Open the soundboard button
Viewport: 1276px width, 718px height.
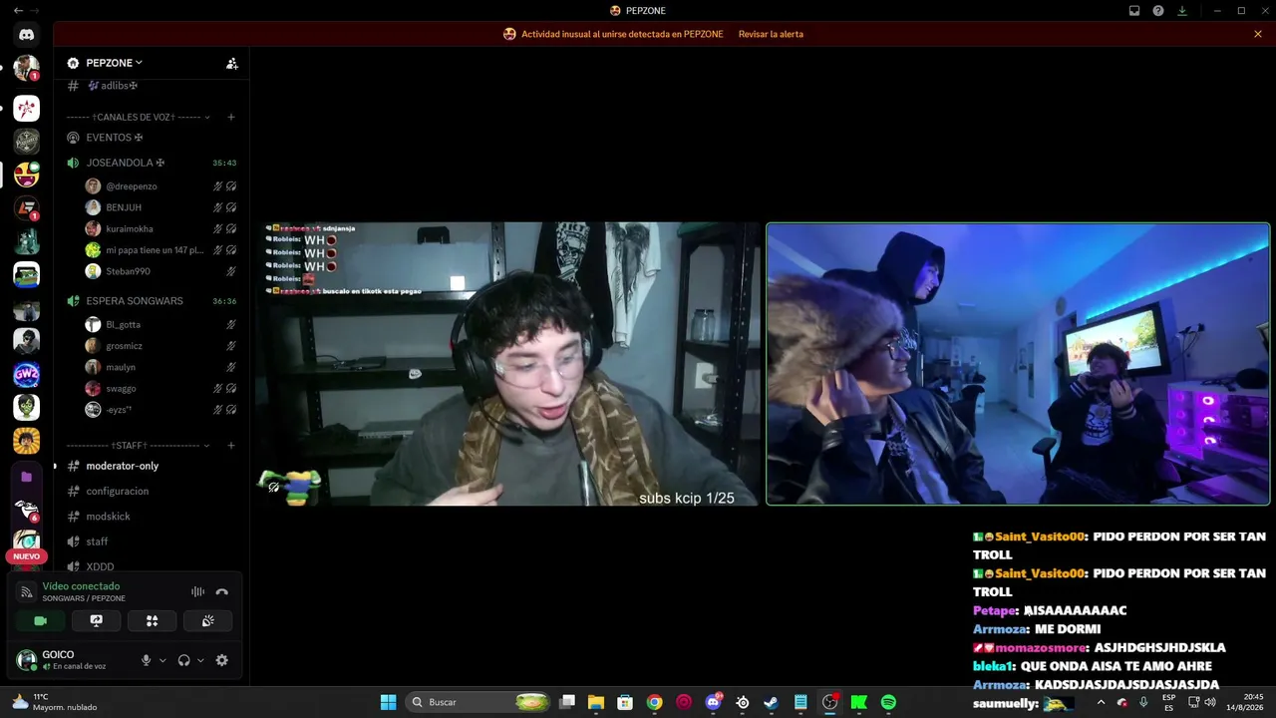(207, 620)
